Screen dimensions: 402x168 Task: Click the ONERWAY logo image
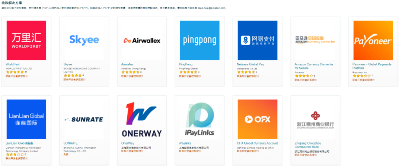click(x=142, y=119)
